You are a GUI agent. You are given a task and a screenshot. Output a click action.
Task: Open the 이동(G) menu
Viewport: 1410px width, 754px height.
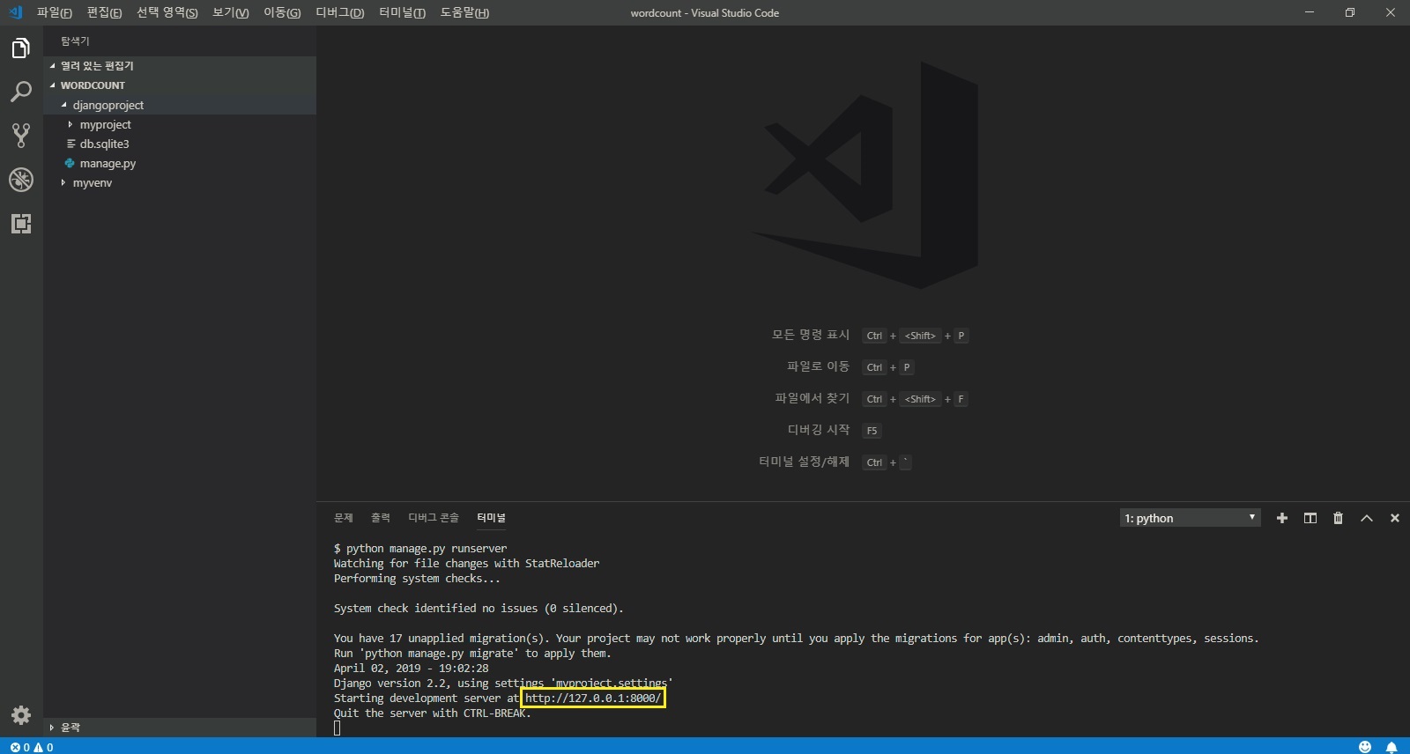coord(282,12)
